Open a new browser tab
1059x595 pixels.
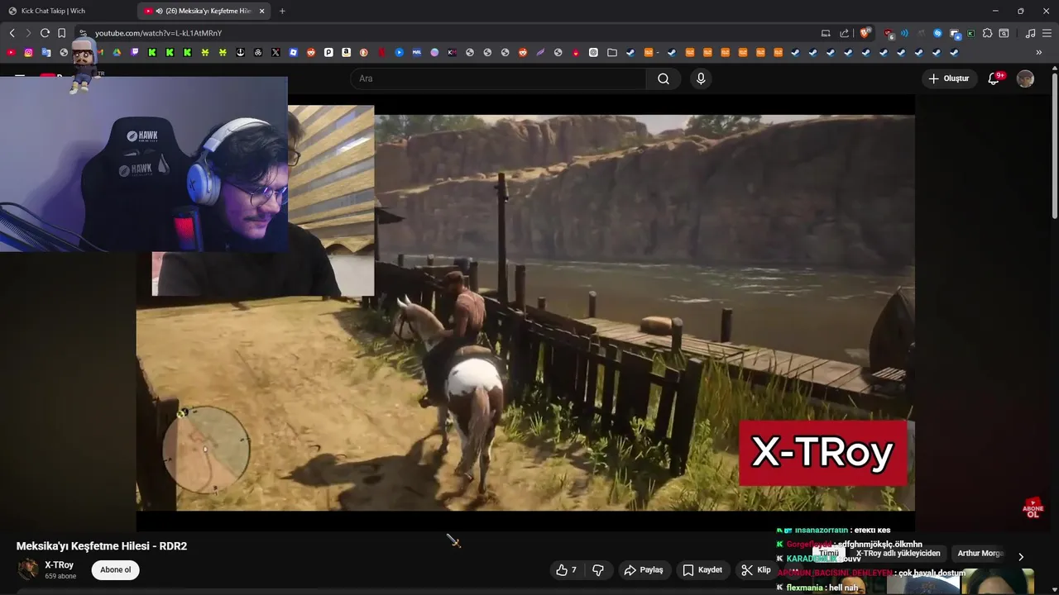click(282, 11)
